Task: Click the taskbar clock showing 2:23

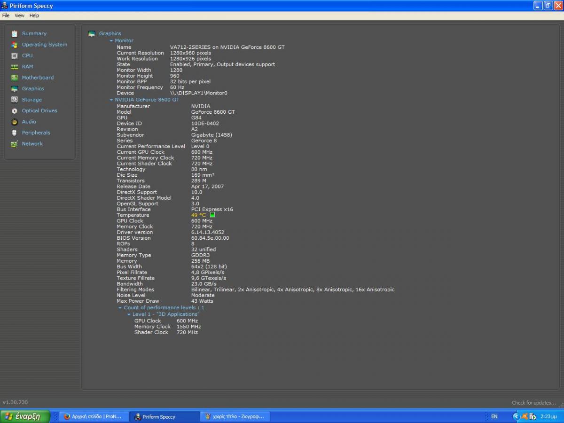Action: [548, 416]
